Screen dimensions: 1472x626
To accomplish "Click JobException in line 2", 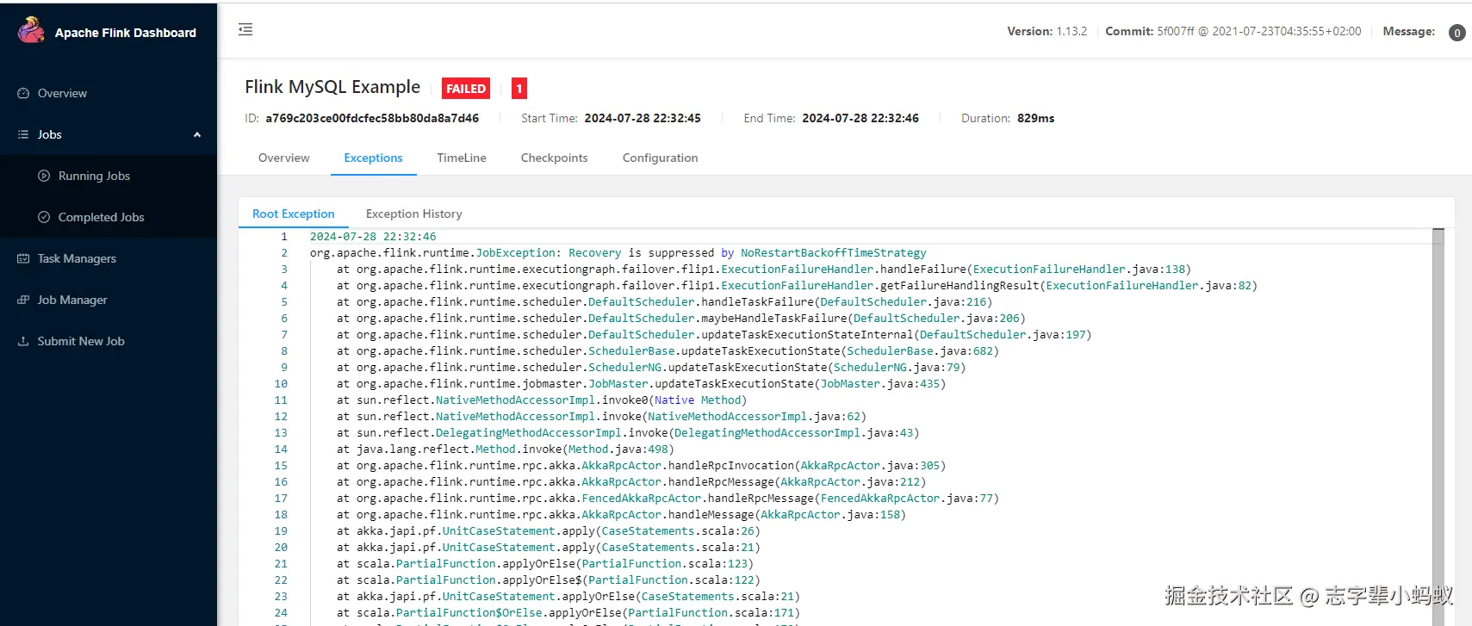I will pos(515,252).
